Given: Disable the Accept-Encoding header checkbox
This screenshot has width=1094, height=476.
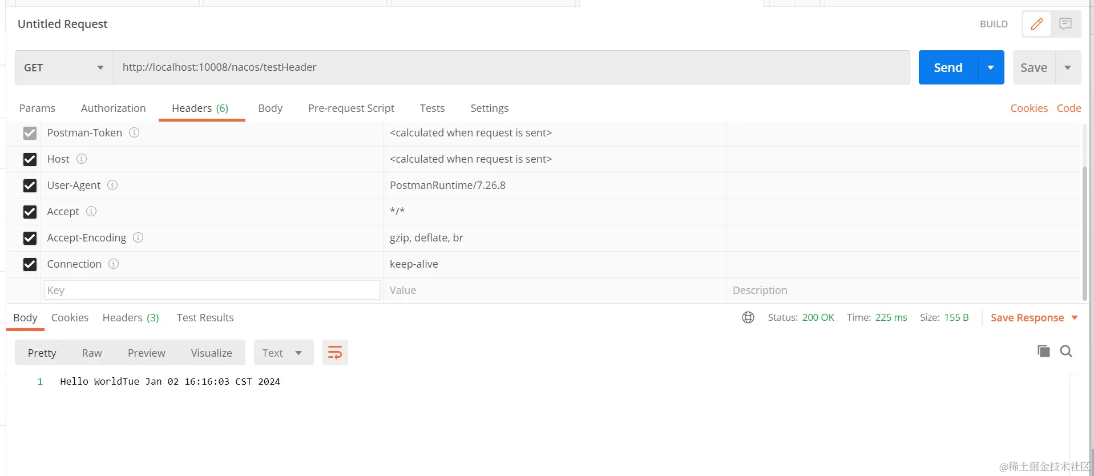Looking at the screenshot, I should 30,238.
